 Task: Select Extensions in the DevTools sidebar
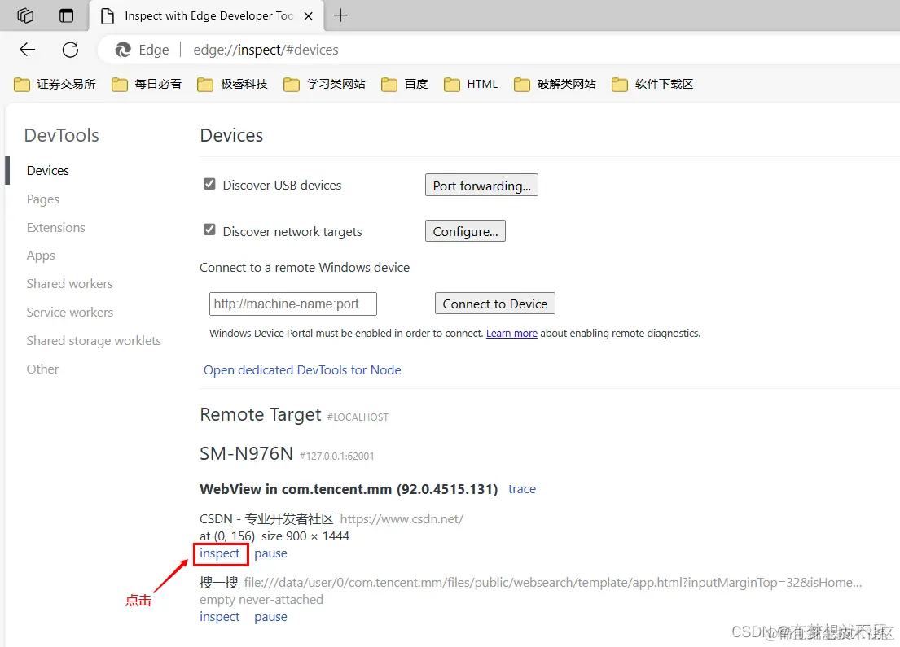coord(55,228)
